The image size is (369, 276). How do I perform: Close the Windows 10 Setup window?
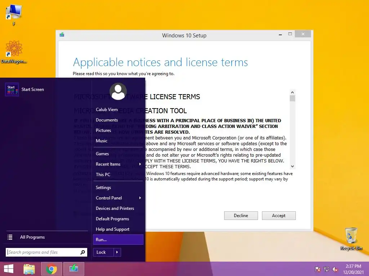click(x=303, y=34)
